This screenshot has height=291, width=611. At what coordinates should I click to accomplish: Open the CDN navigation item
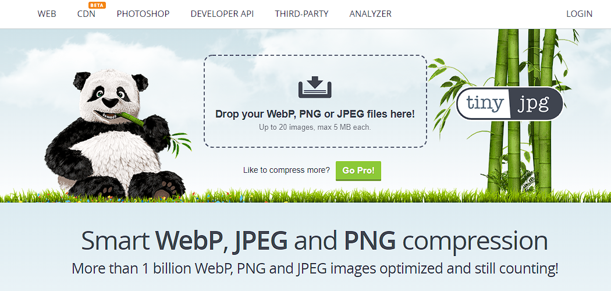click(x=86, y=13)
